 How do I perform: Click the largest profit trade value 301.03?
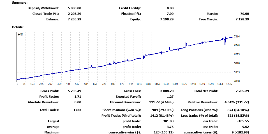click(x=168, y=121)
